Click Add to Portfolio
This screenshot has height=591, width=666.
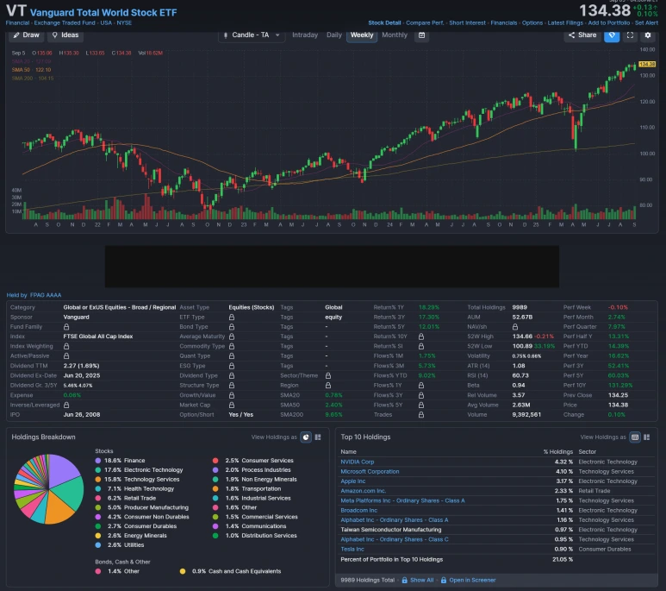(608, 23)
